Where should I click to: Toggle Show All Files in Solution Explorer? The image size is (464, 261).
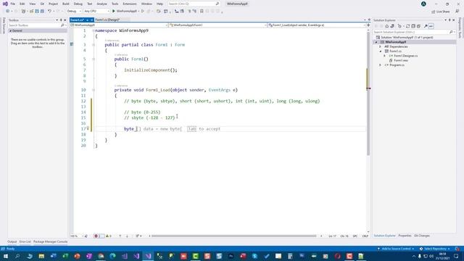419,26
